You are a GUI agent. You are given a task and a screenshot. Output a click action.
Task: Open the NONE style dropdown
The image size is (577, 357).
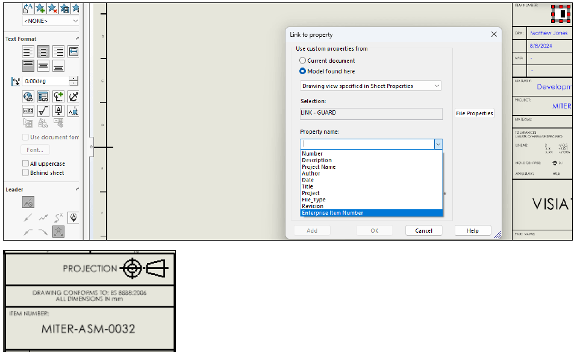pos(75,21)
